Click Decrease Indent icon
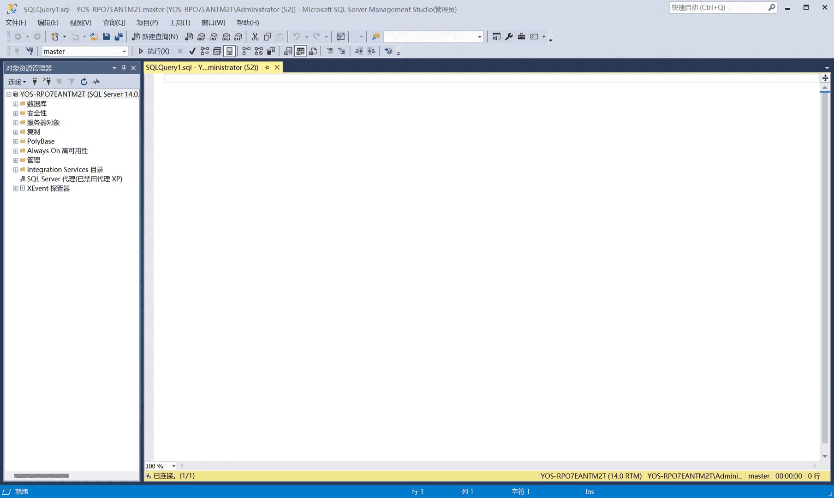Screen dimensions: 834x498 (x=359, y=51)
